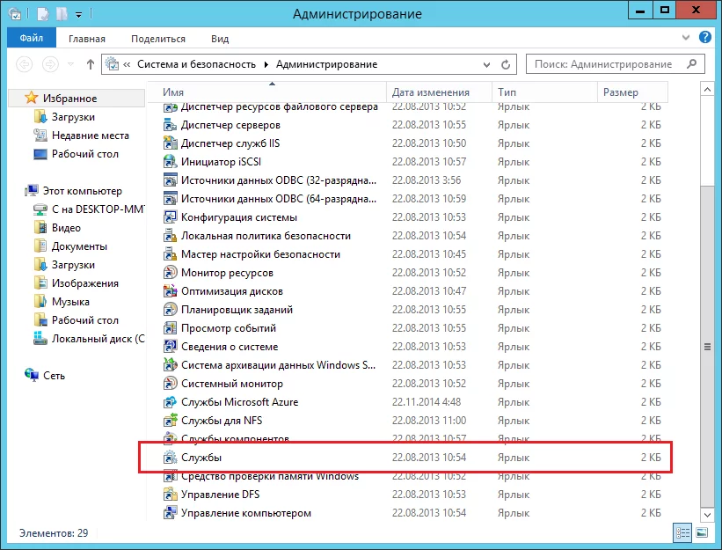This screenshot has height=550, width=722.
Task: Switch to the Вид ribbon tab
Action: (x=220, y=39)
